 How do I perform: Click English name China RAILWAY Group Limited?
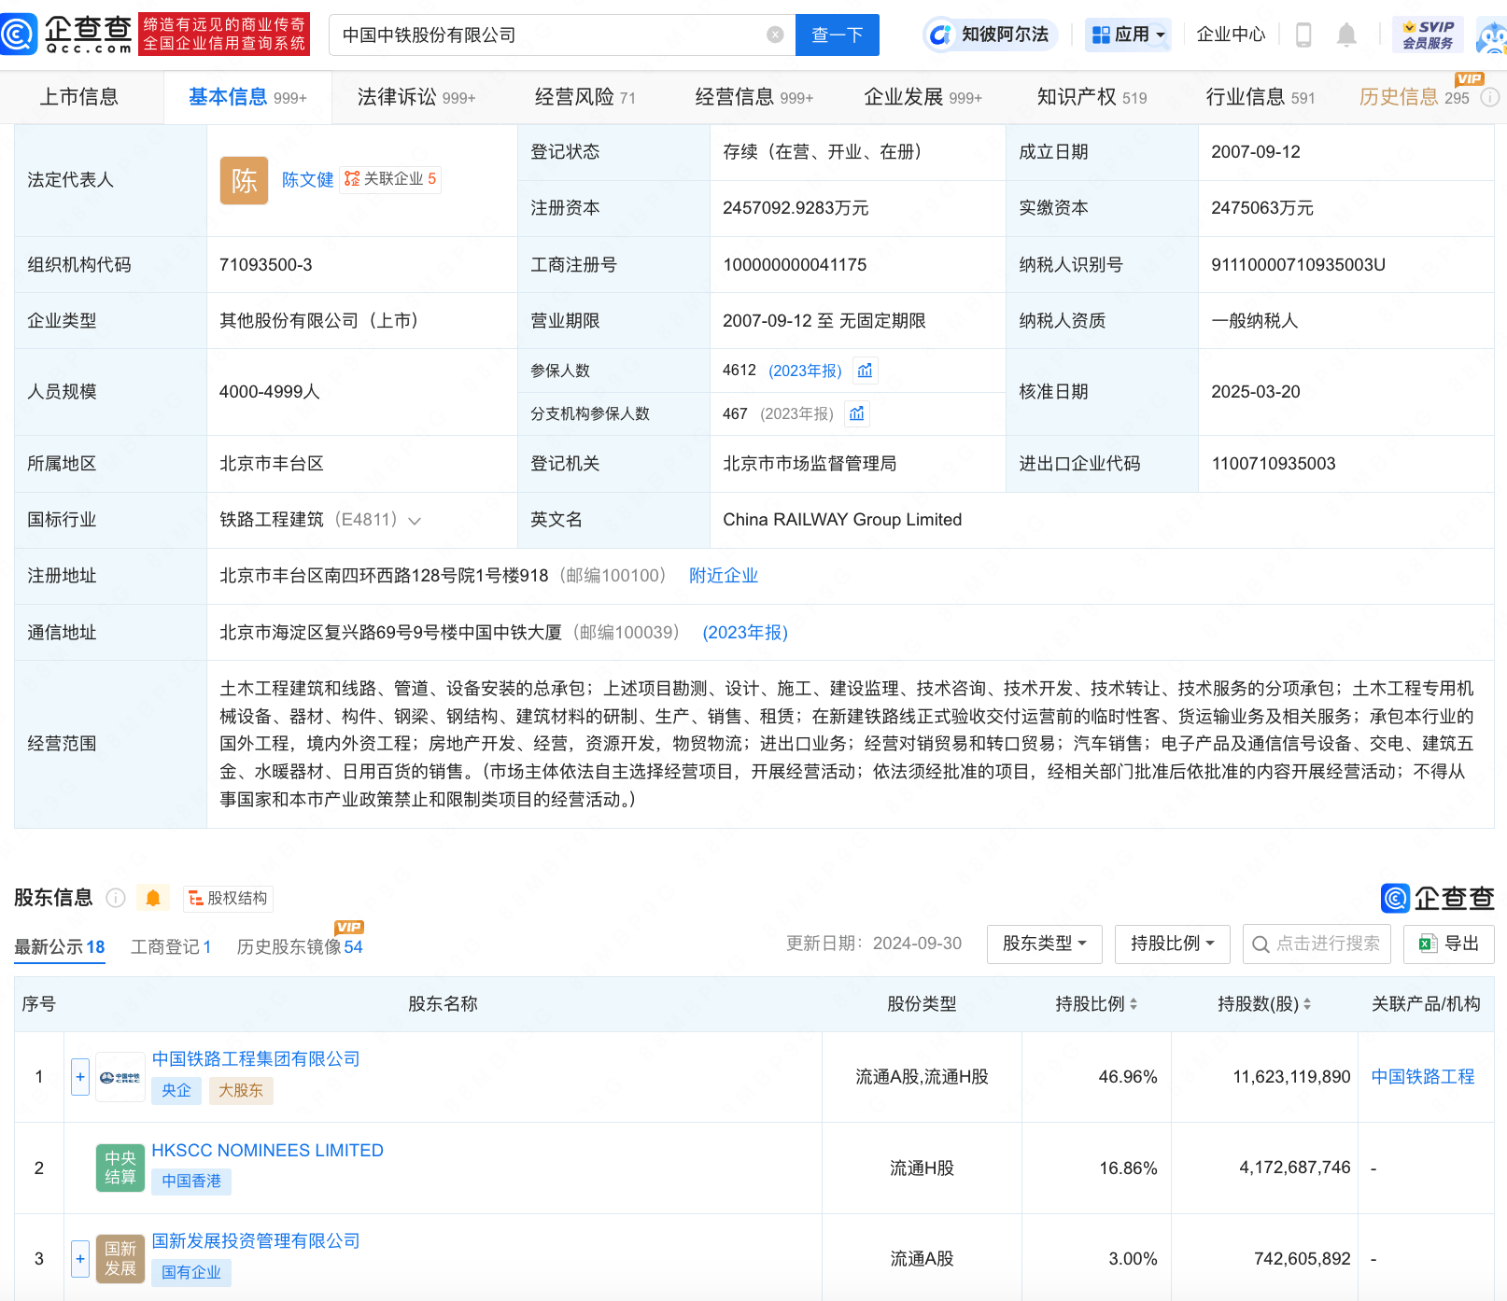842,520
